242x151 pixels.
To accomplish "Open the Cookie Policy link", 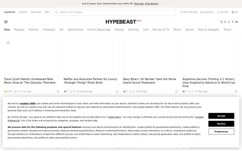I will point(114,117).
